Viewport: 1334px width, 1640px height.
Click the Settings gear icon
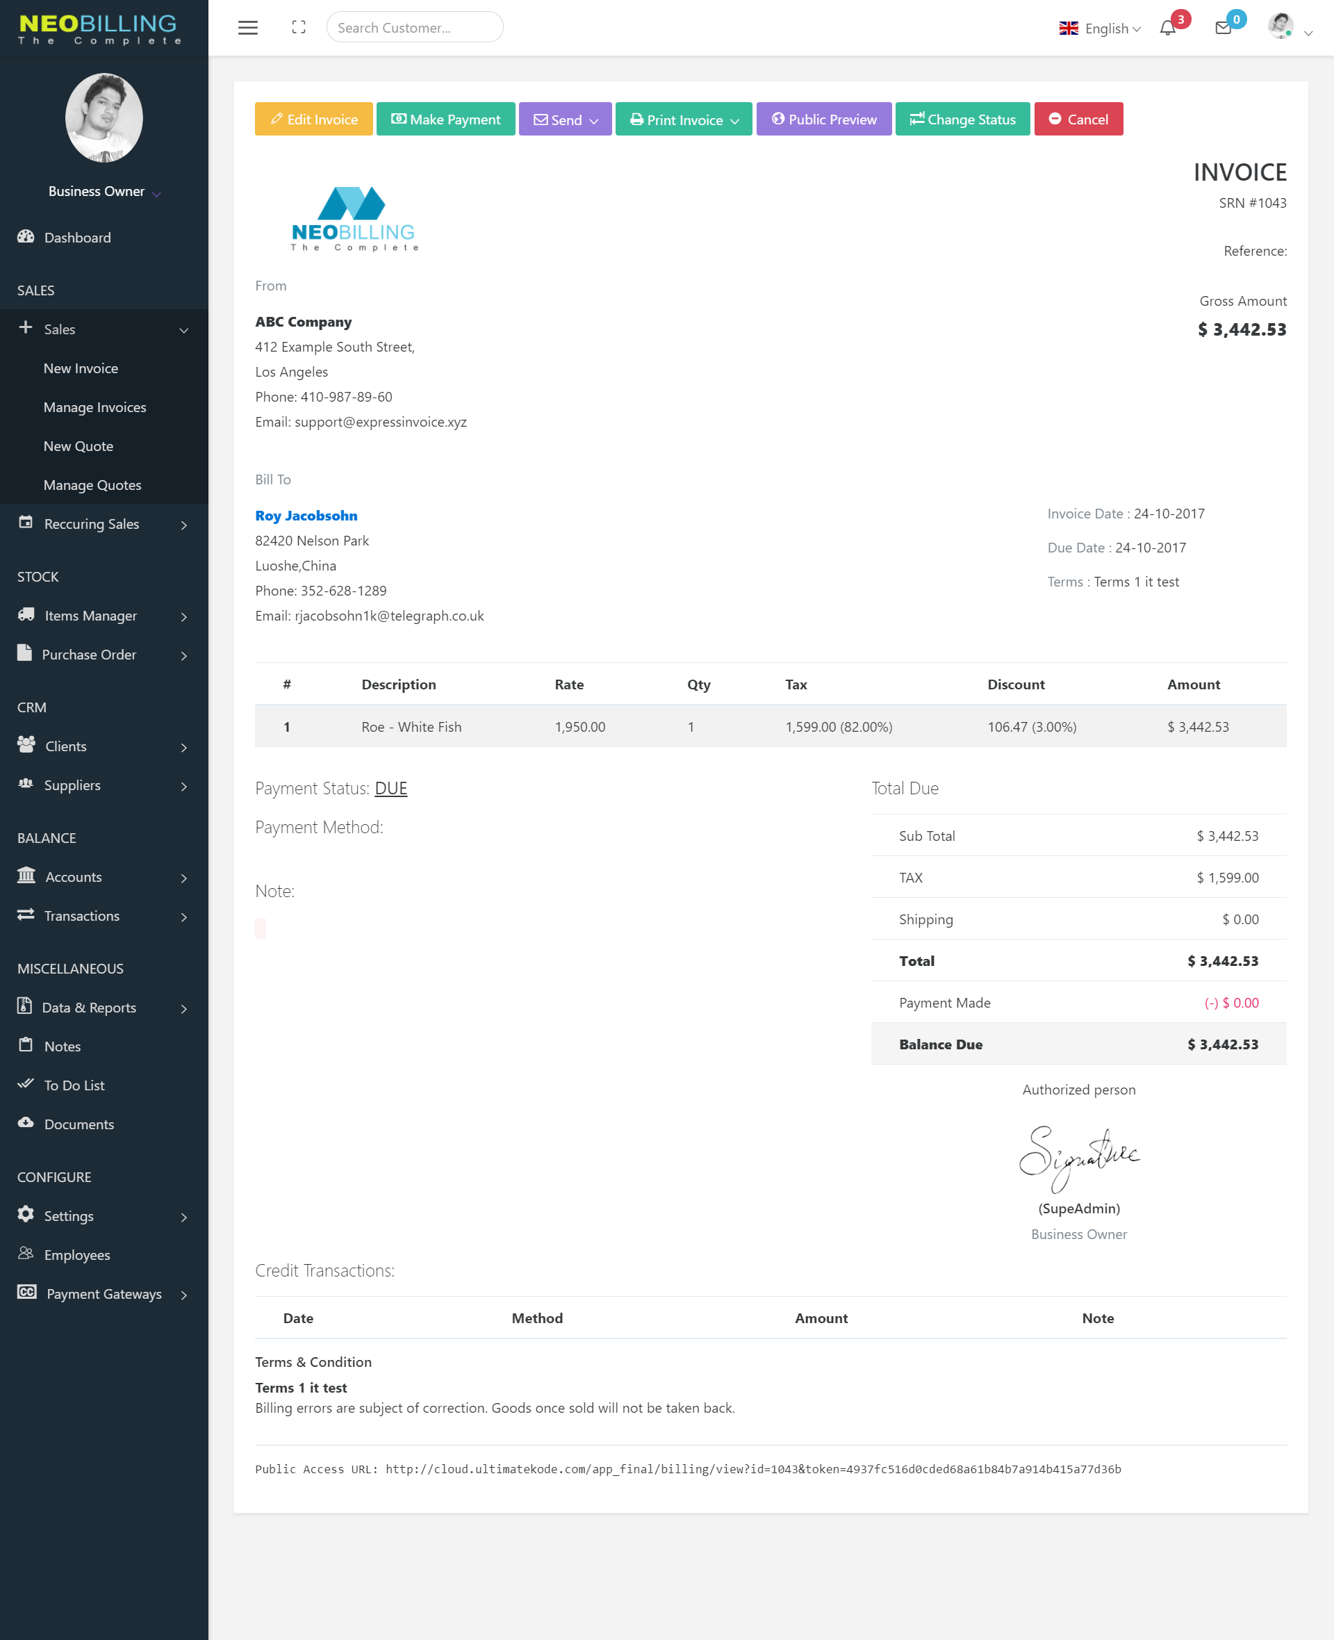26,1214
